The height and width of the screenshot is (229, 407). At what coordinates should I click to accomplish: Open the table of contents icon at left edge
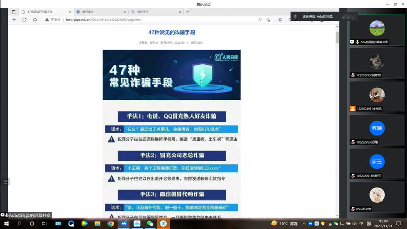point(5,181)
